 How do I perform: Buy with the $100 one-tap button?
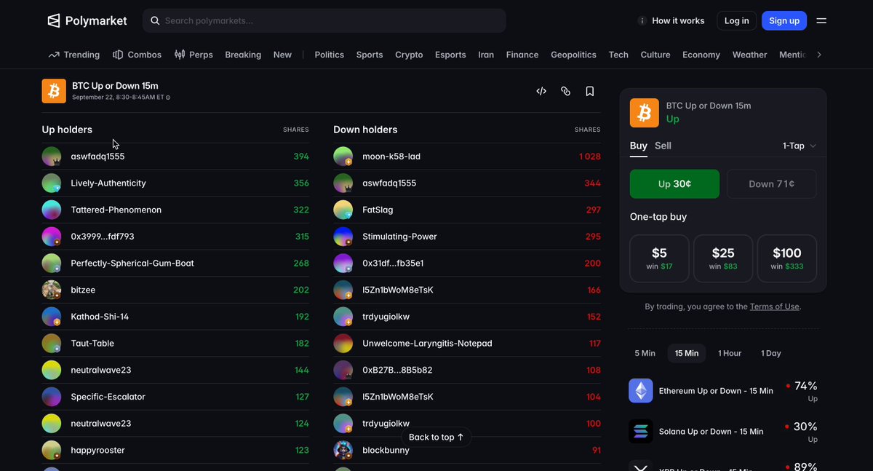(x=786, y=258)
